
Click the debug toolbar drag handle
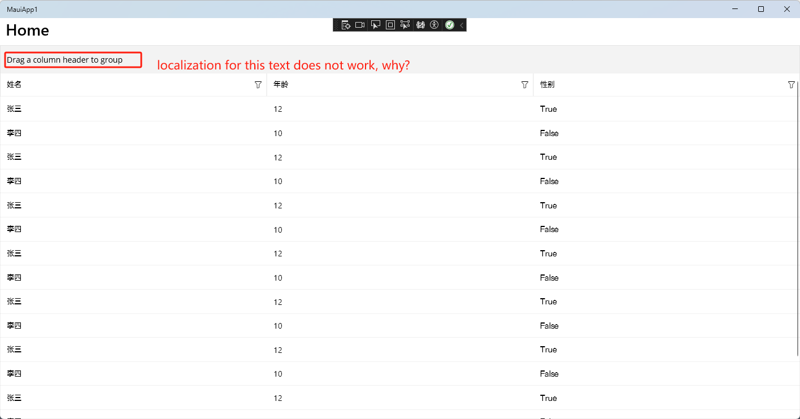tap(337, 25)
